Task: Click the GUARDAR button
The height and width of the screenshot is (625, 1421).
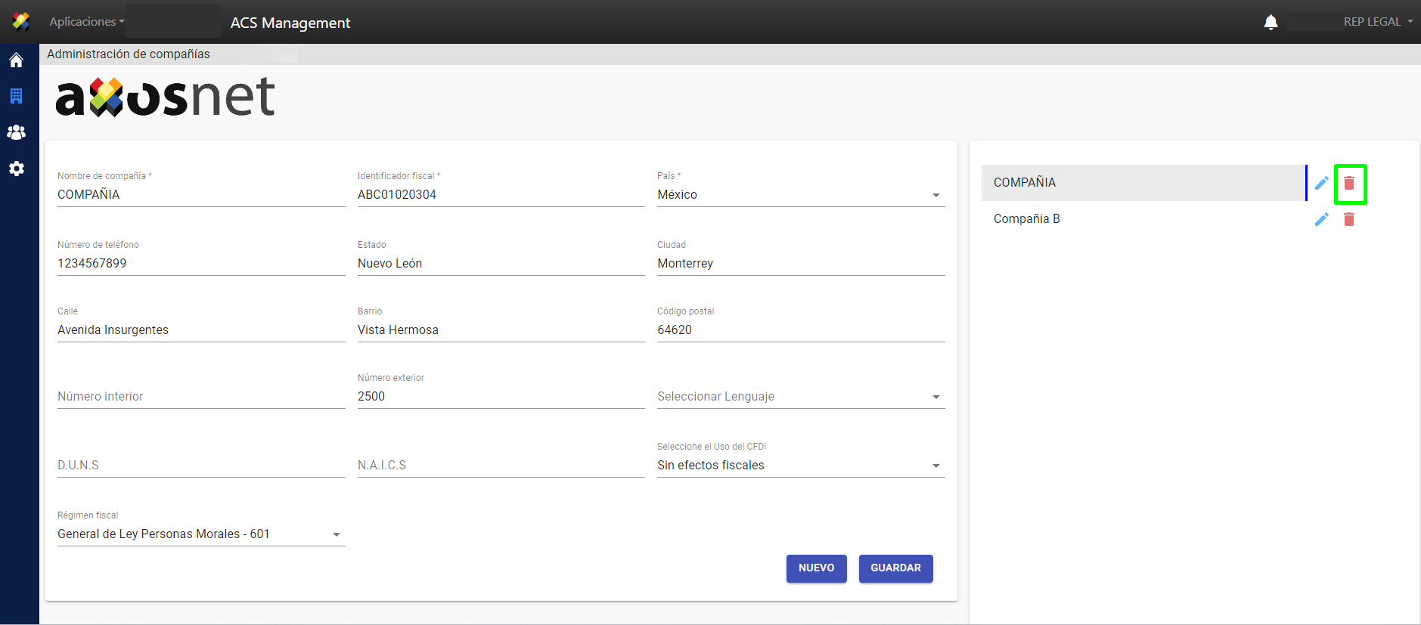Action: (895, 568)
